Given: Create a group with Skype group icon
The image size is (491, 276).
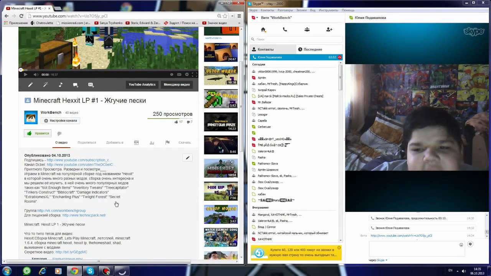Looking at the screenshot, I should click(307, 30).
